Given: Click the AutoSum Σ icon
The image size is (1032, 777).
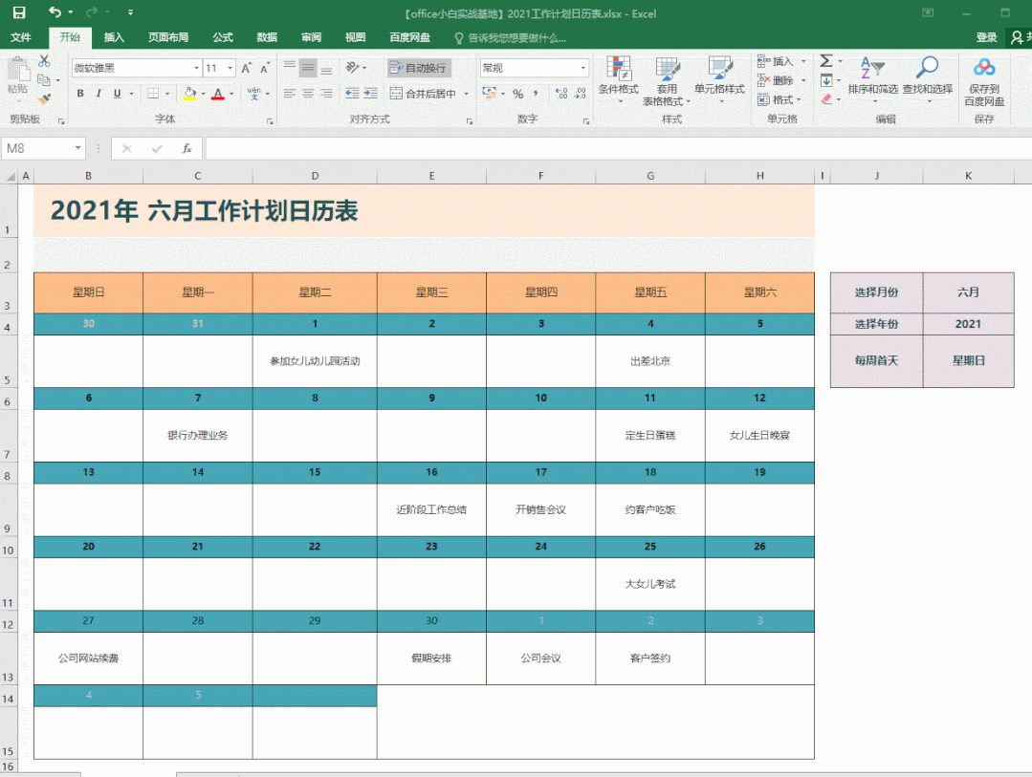Looking at the screenshot, I should click(824, 60).
